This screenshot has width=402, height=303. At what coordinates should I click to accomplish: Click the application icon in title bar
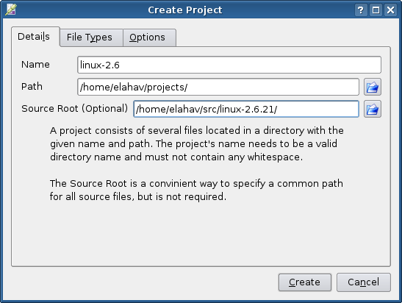[x=11, y=10]
